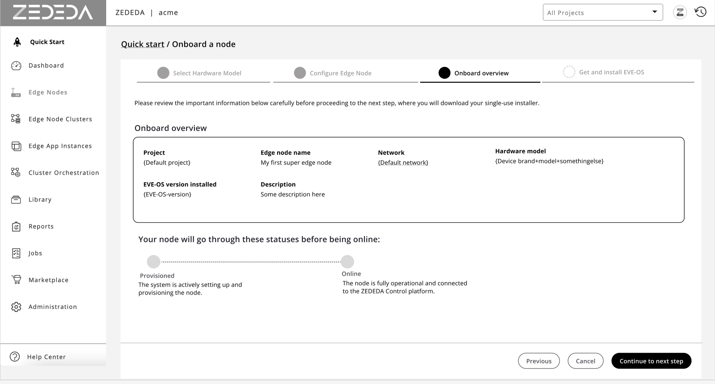Click the Cluster Orchestration icon
The image size is (715, 384).
16,173
